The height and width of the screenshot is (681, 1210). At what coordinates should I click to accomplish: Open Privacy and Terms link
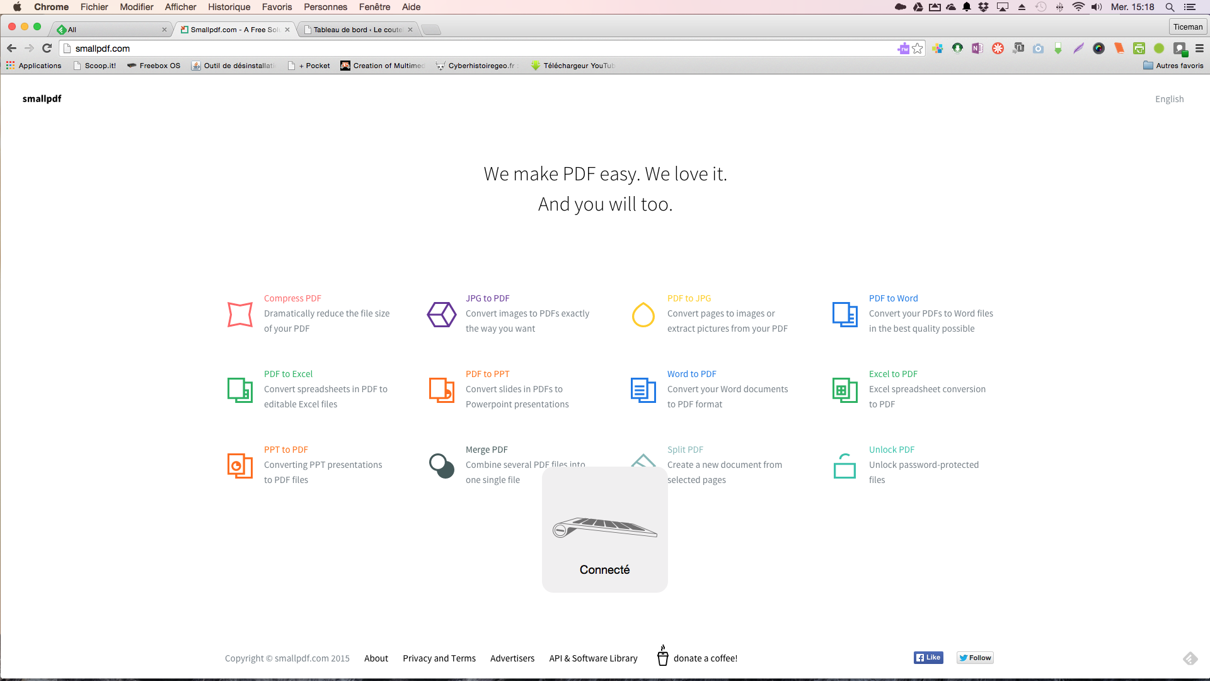tap(439, 658)
